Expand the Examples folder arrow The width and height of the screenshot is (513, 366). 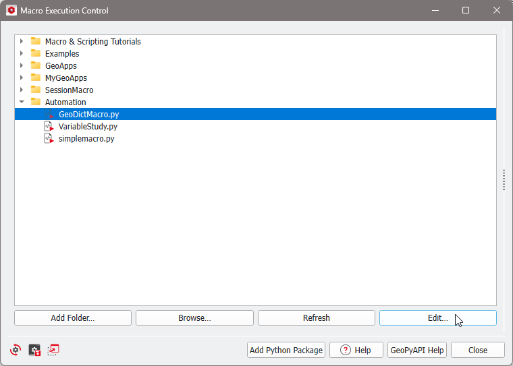coord(22,53)
